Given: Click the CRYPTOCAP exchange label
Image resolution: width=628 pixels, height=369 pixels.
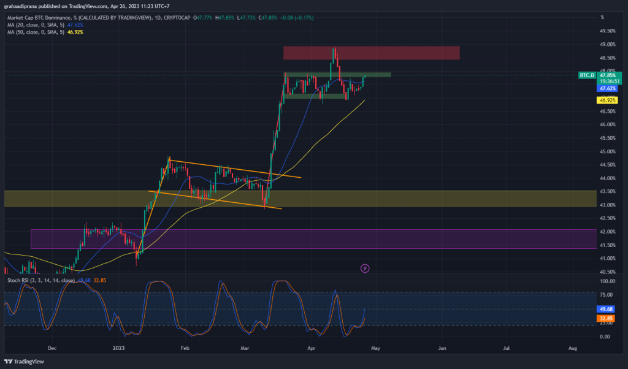Looking at the screenshot, I should [177, 18].
